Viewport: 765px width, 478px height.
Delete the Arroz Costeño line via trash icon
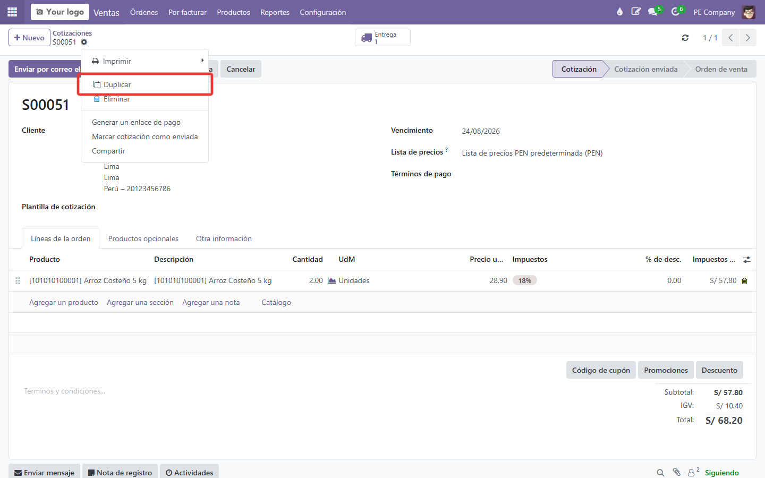[744, 281]
